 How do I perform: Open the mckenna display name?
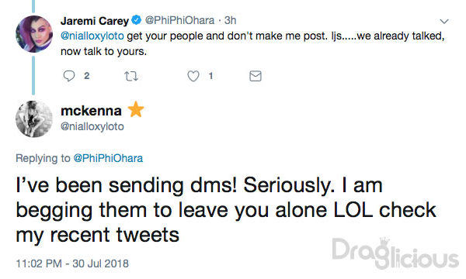(x=91, y=111)
